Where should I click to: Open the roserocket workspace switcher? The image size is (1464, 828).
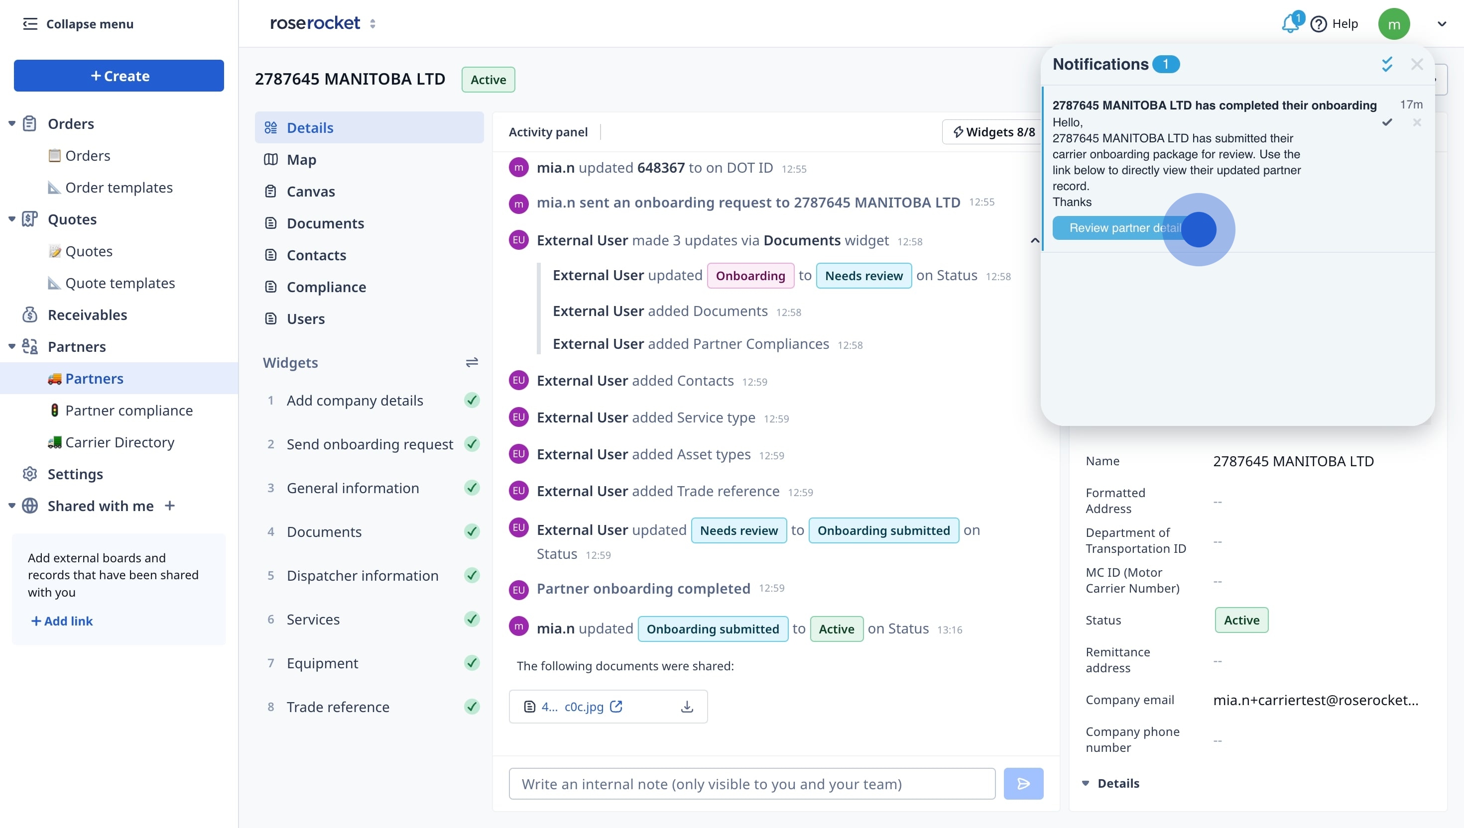(x=372, y=24)
